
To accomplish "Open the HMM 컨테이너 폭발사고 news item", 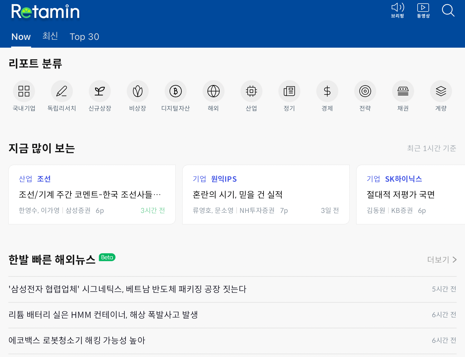I will 232,315.
